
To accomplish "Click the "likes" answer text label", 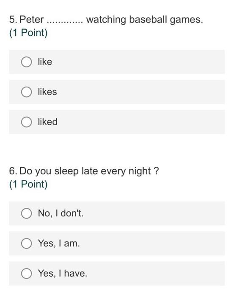I will (x=47, y=92).
